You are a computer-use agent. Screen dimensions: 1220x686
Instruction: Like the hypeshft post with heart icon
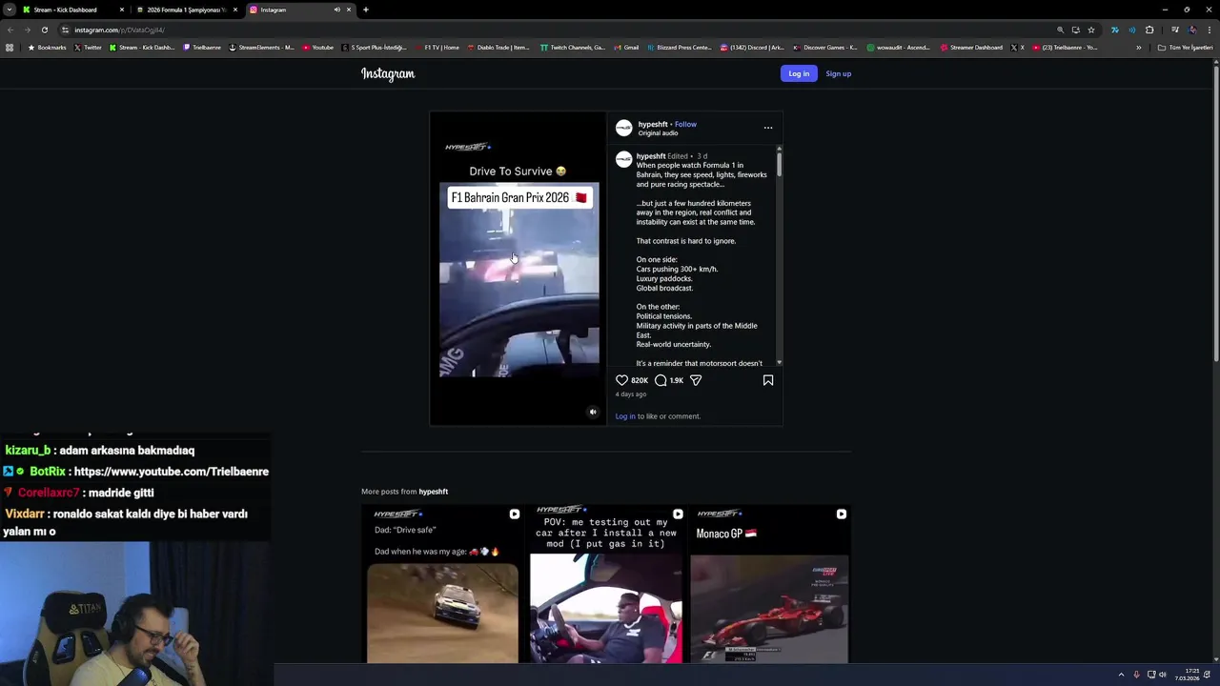pos(621,380)
